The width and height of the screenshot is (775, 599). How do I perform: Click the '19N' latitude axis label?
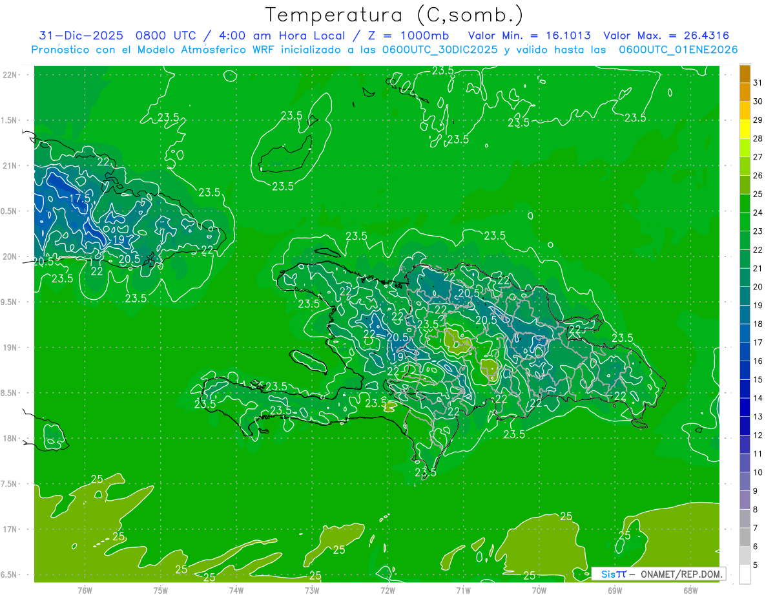(x=11, y=347)
